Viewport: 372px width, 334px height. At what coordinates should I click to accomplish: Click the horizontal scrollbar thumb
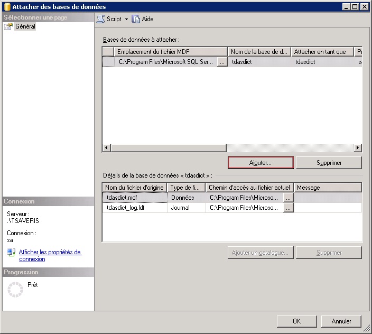169,147
